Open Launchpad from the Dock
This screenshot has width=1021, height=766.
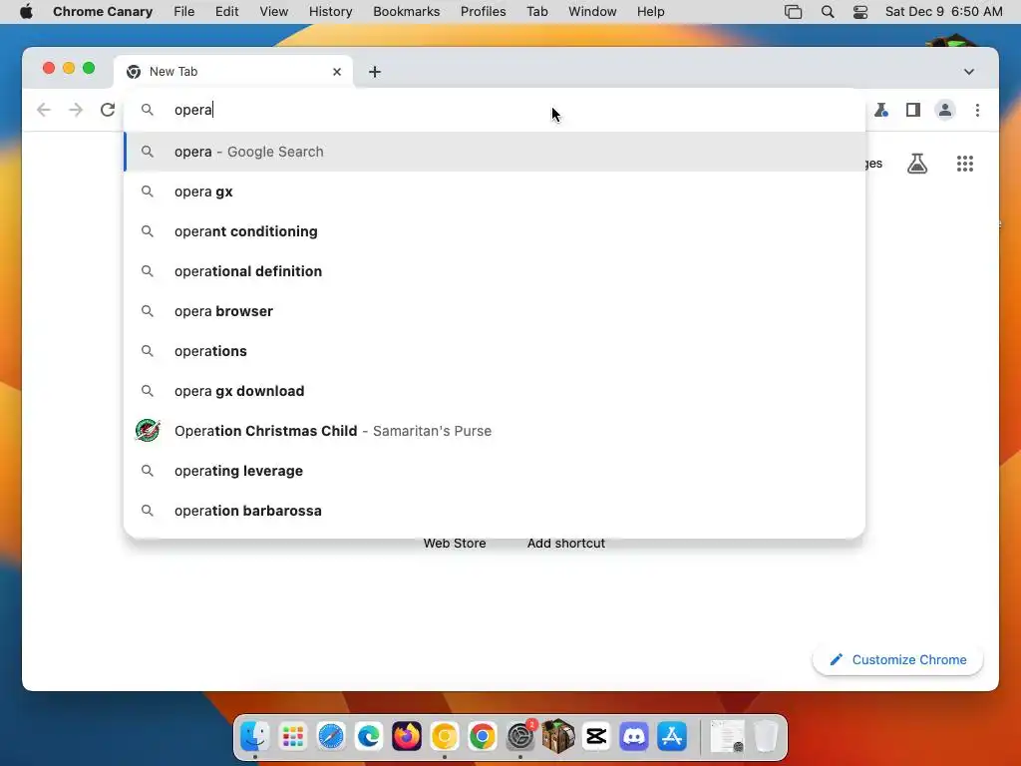coord(292,737)
